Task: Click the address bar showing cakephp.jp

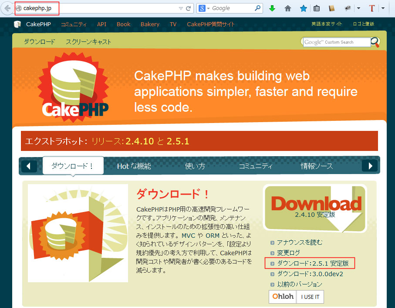Action: tap(101, 8)
